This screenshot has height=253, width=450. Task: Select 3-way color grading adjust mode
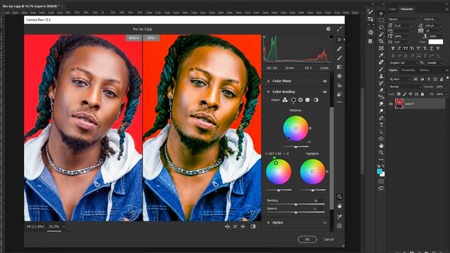pyautogui.click(x=285, y=100)
